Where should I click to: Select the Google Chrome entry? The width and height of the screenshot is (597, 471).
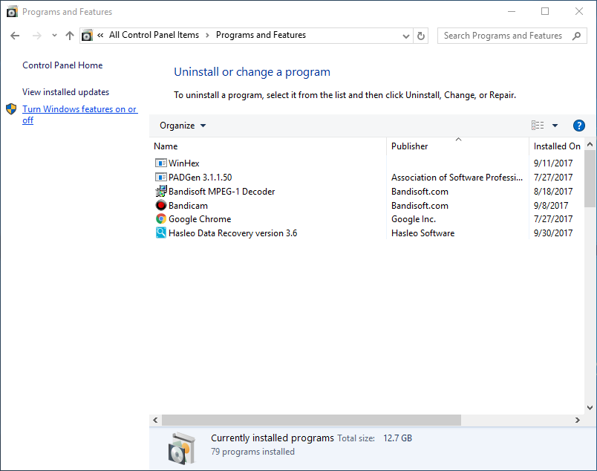pos(200,219)
